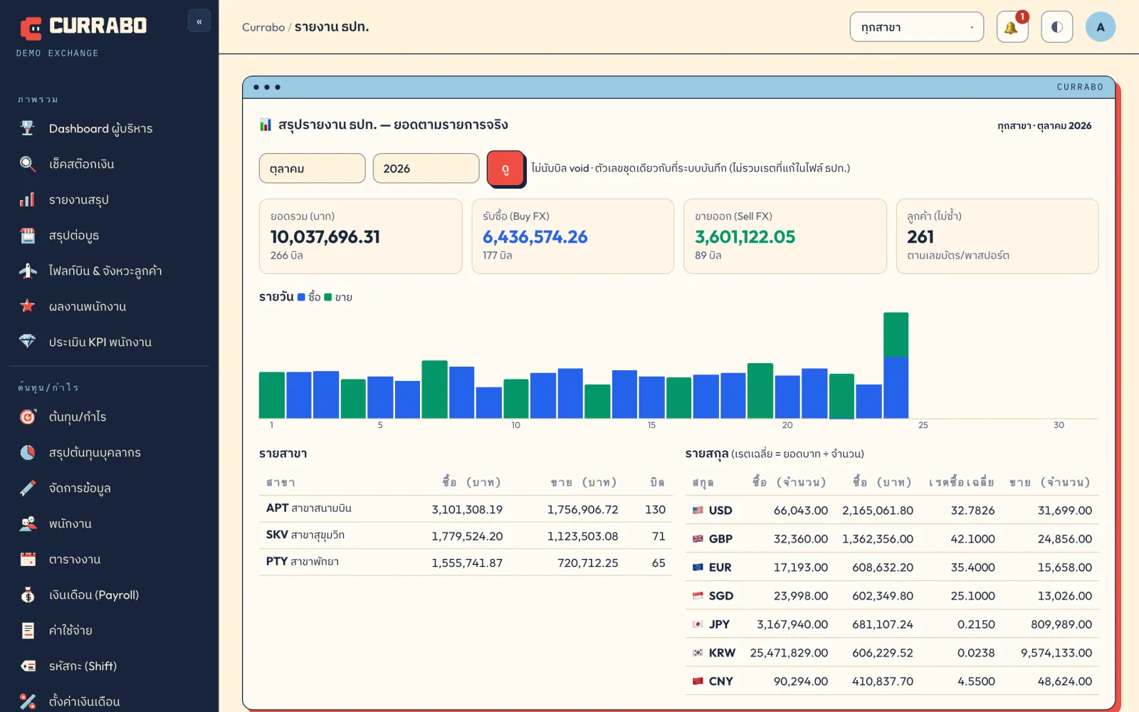Click the เรตซื้อเฉลี่ย column header

pos(961,482)
